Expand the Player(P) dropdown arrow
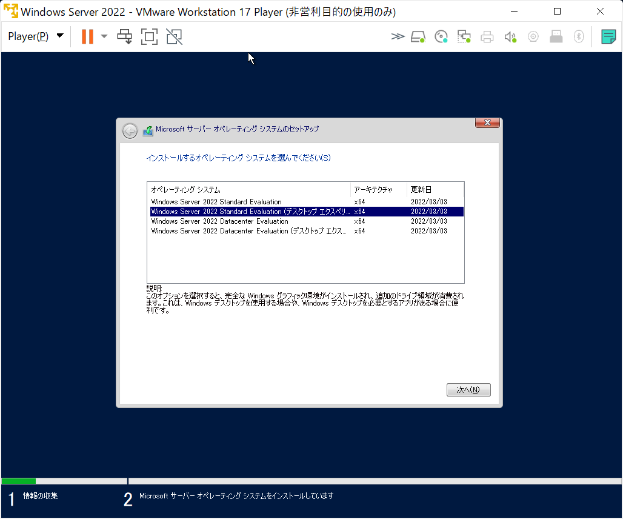Screen dimensions: 623x519 (x=59, y=36)
